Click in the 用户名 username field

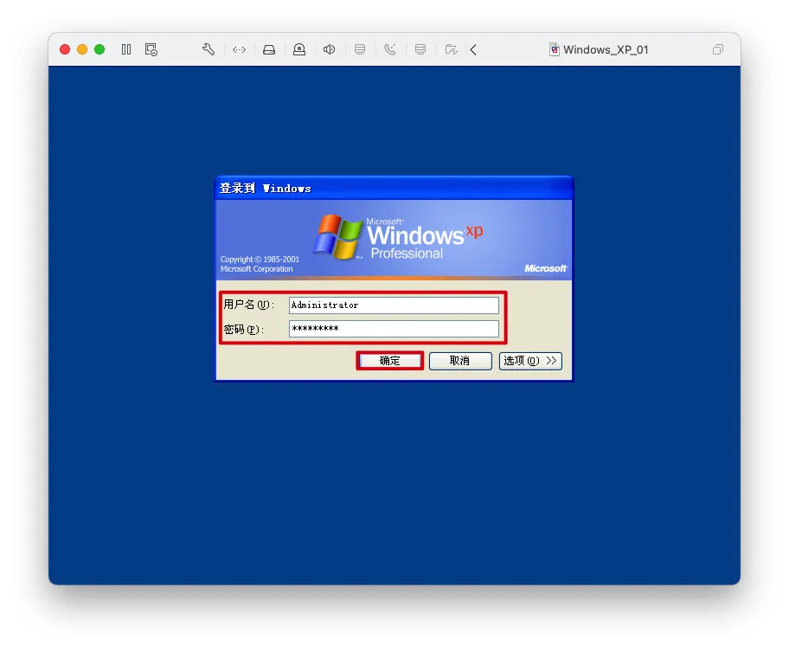pyautogui.click(x=394, y=305)
